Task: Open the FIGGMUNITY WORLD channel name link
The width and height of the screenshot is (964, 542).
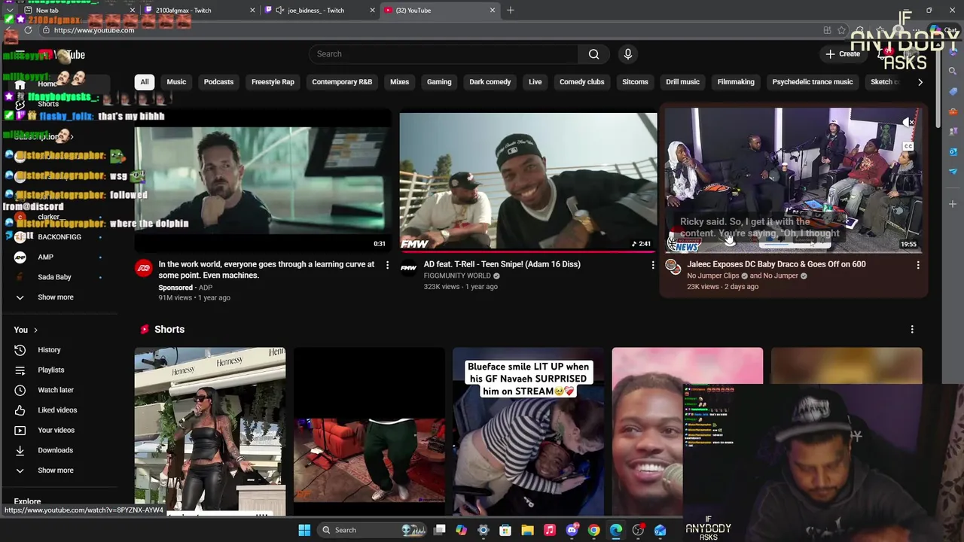Action: [457, 276]
